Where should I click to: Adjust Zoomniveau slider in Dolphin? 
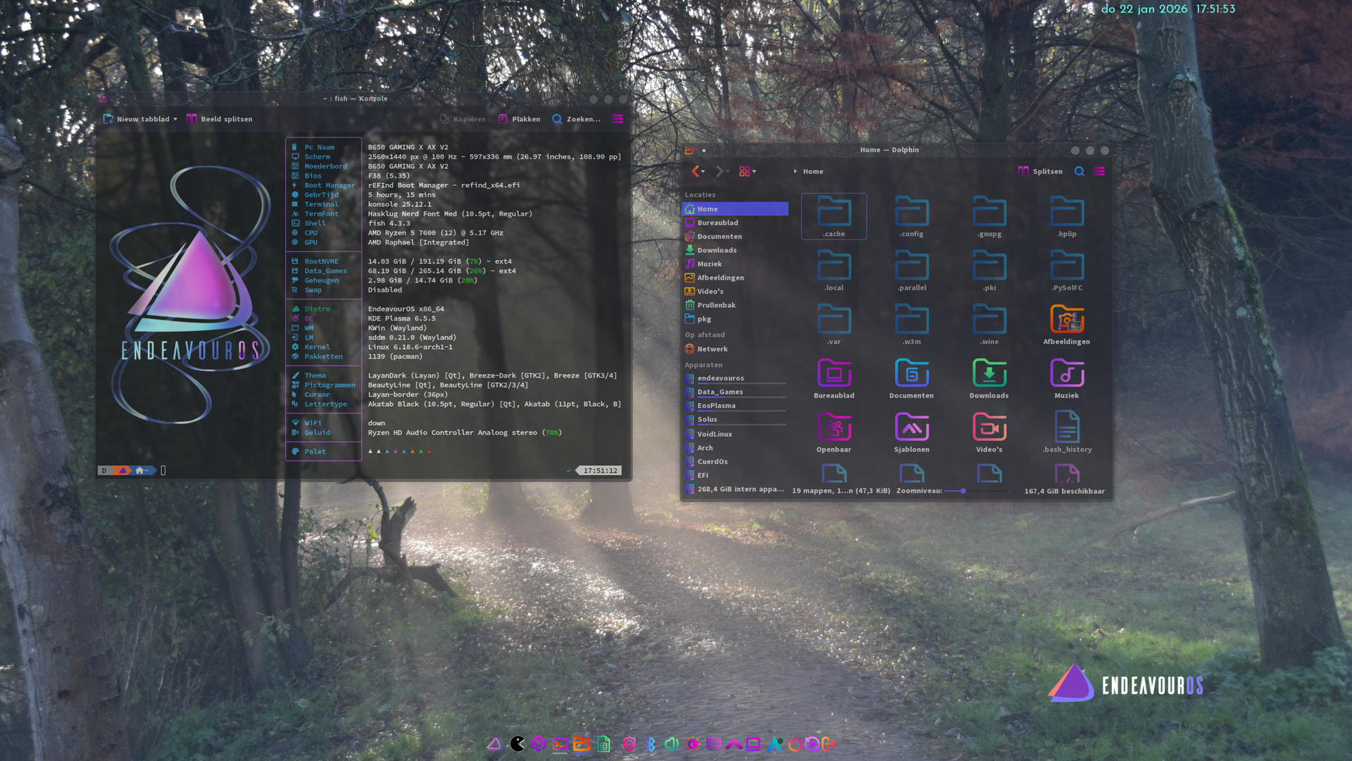coord(963,491)
